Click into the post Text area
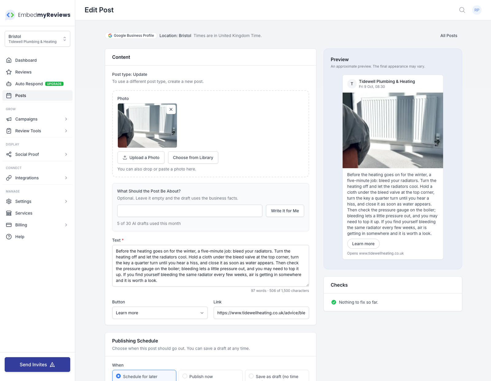Image resolution: width=491 pixels, height=381 pixels. (211, 266)
